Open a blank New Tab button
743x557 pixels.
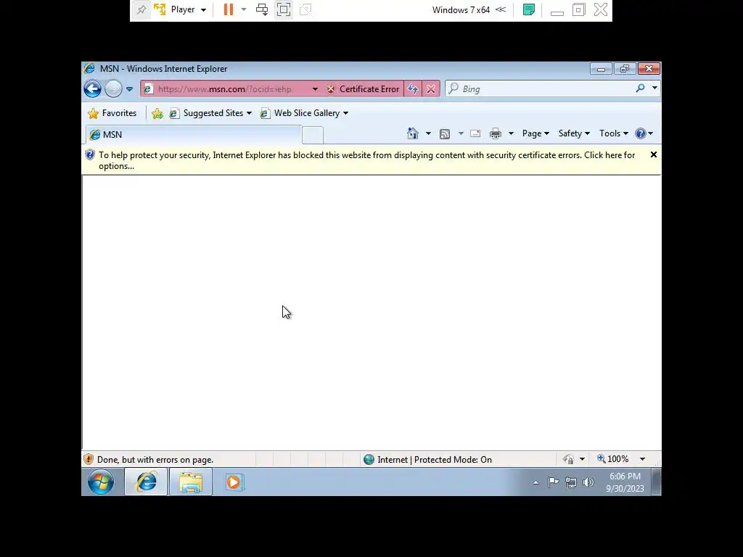pos(313,135)
